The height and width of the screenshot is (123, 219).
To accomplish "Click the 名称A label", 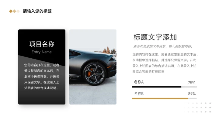I will click(x=139, y=82).
